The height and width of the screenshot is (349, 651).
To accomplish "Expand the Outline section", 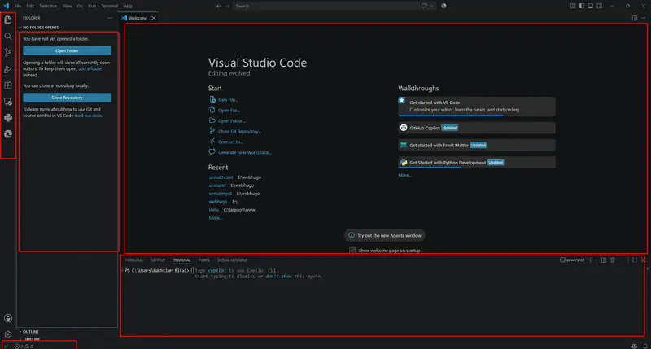I will point(31,332).
